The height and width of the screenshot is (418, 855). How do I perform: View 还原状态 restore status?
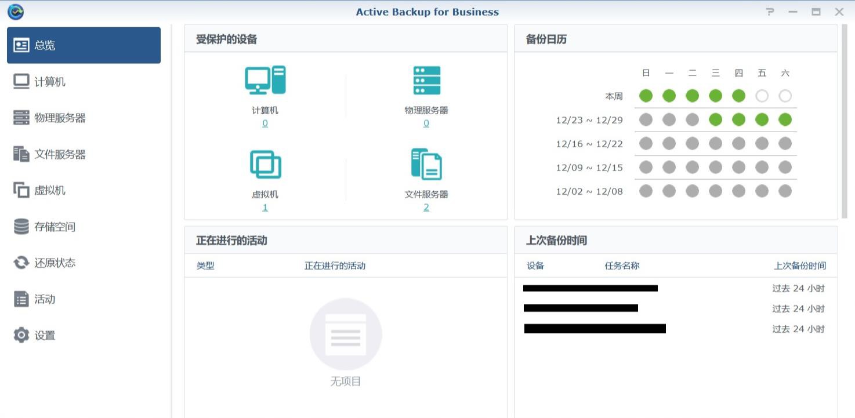pyautogui.click(x=84, y=263)
